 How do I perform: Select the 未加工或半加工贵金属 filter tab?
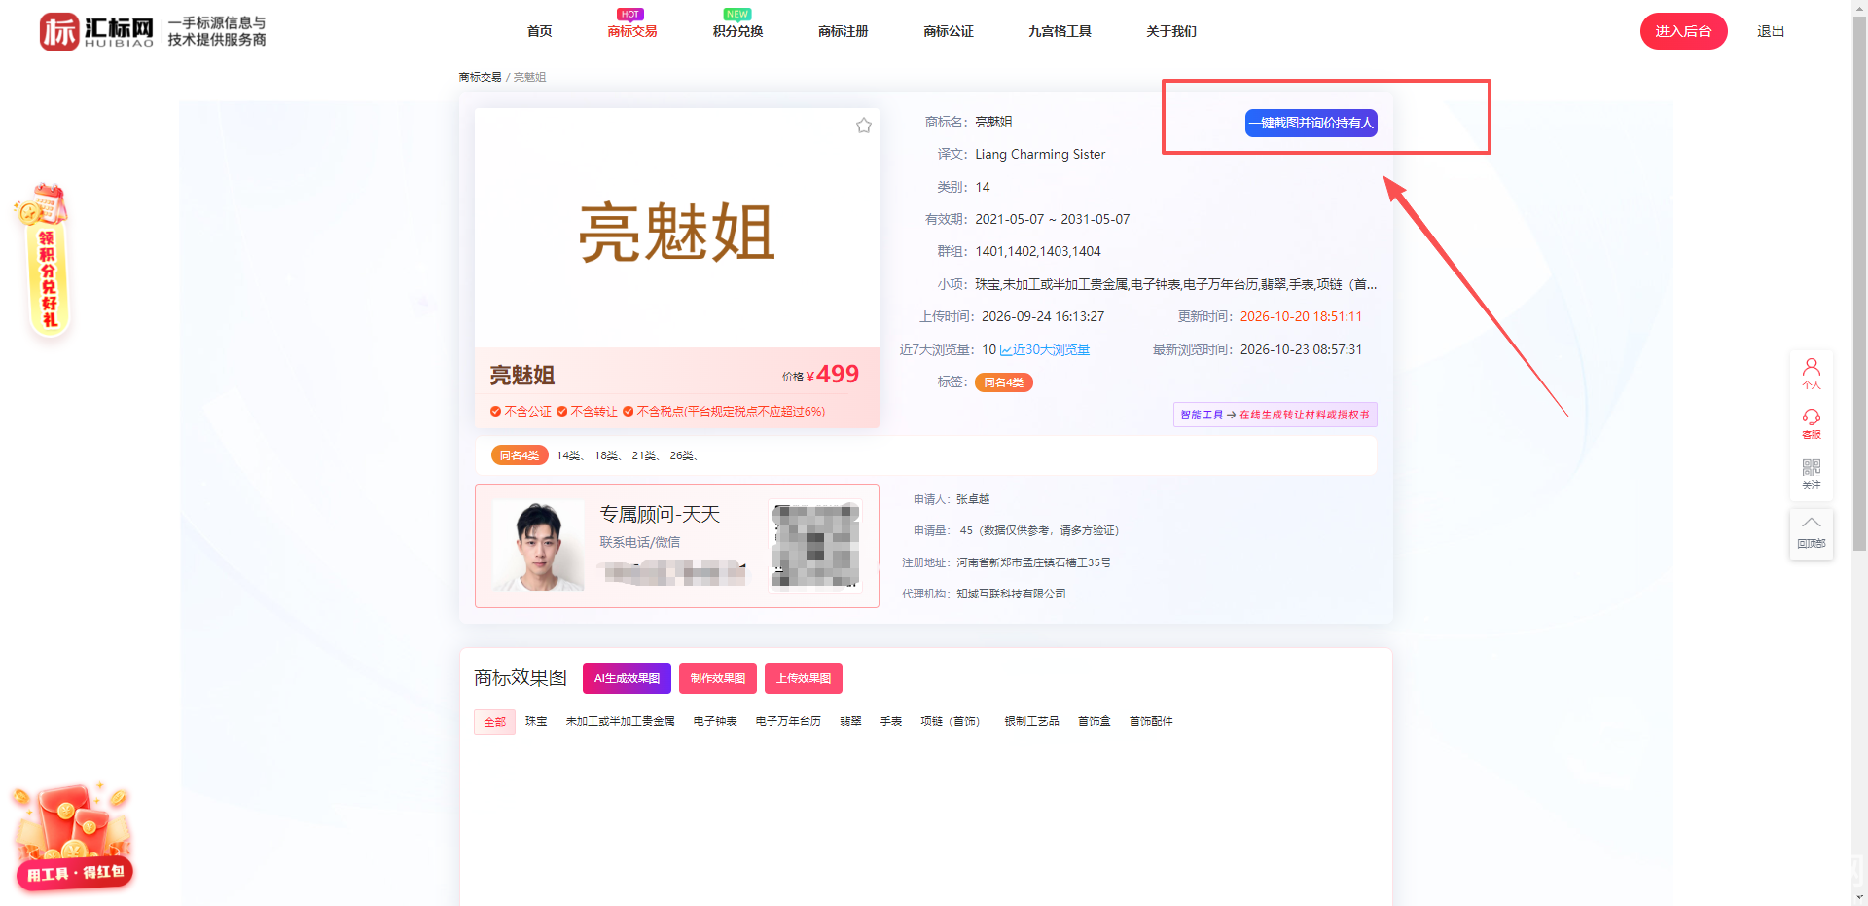pos(620,721)
